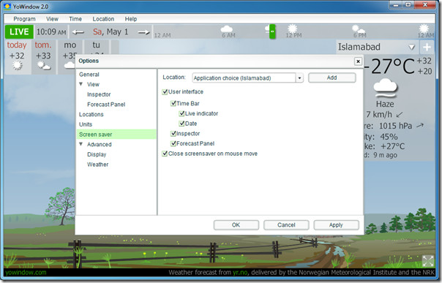
Task: Select Screen saver in options tree
Action: pos(116,135)
